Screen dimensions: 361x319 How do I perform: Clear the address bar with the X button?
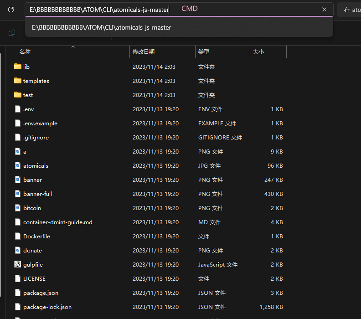324,10
